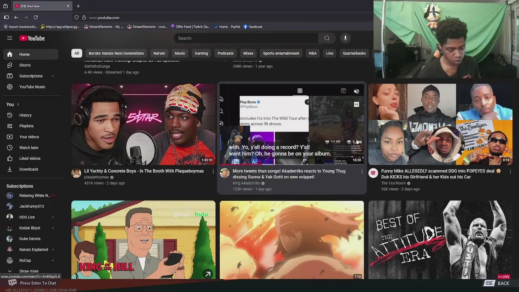
Task: Select the Live filter chip
Action: (x=330, y=53)
